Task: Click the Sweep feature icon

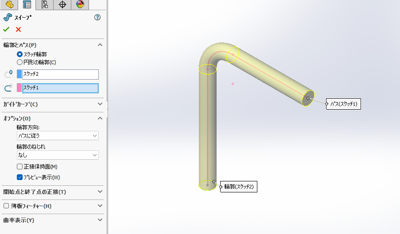Action: point(8,17)
